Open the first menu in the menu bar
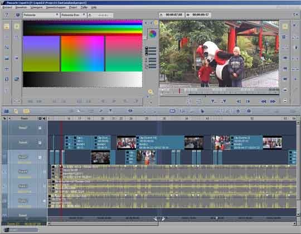The width and height of the screenshot is (301, 234). [7, 7]
